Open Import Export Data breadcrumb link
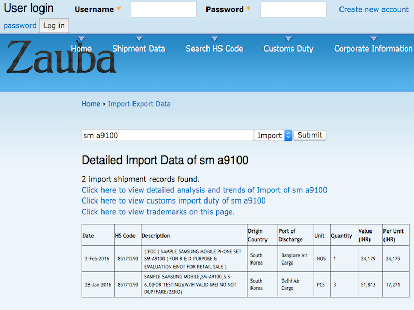 (139, 104)
